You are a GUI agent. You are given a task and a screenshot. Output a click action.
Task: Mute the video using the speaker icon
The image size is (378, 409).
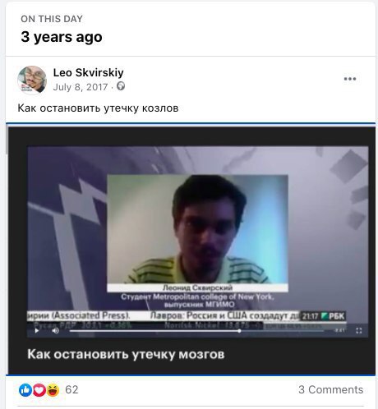[56, 331]
